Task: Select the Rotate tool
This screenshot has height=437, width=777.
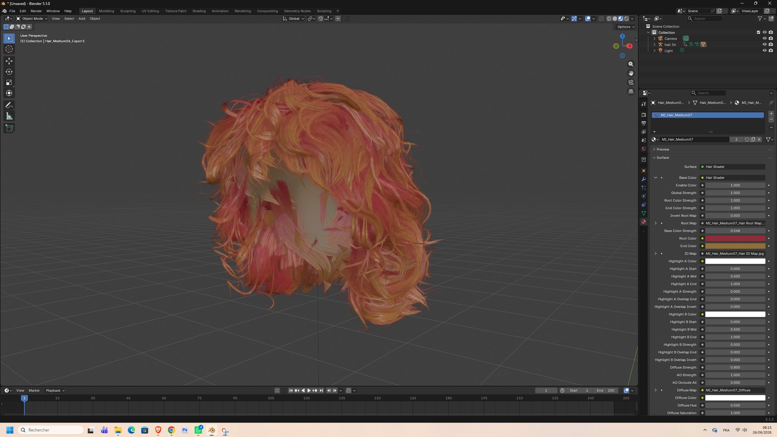Action: pos(9,72)
